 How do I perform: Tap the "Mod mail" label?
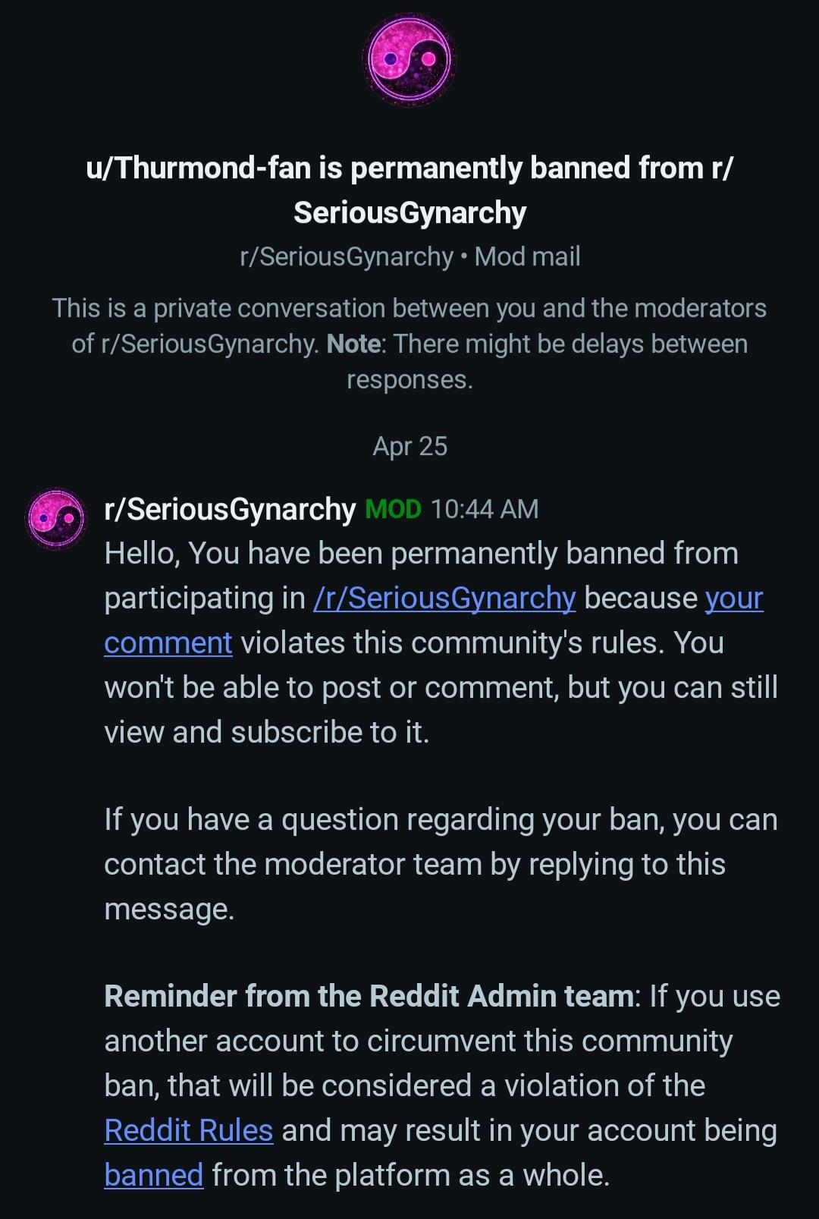pyautogui.click(x=527, y=257)
